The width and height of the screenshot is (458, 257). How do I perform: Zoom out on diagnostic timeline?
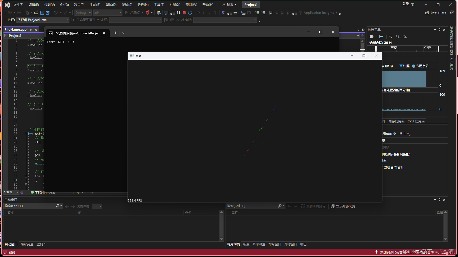[x=398, y=36]
